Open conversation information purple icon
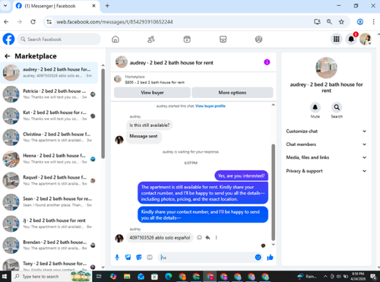 pyautogui.click(x=267, y=62)
